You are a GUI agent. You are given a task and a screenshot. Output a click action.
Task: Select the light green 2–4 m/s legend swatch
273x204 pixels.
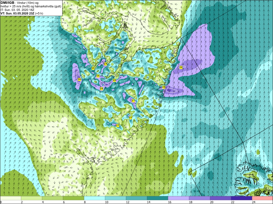coord(31,198)
